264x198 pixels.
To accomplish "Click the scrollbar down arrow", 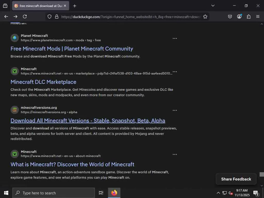I will point(262,185).
